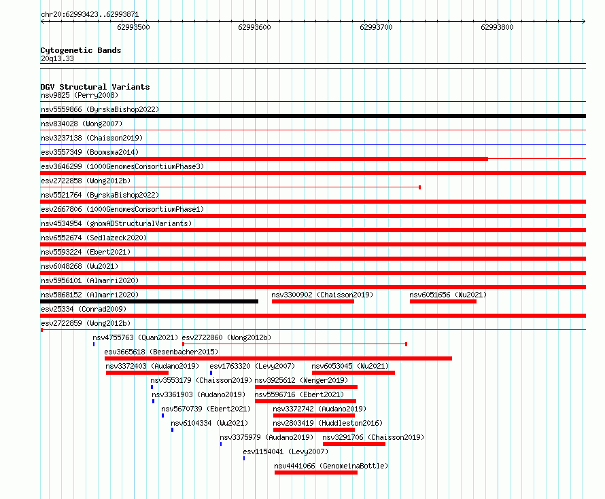Screen dimensions: 605x499
Task: Click nsv3372742 (Audano2019) label
Action: (x=319, y=409)
